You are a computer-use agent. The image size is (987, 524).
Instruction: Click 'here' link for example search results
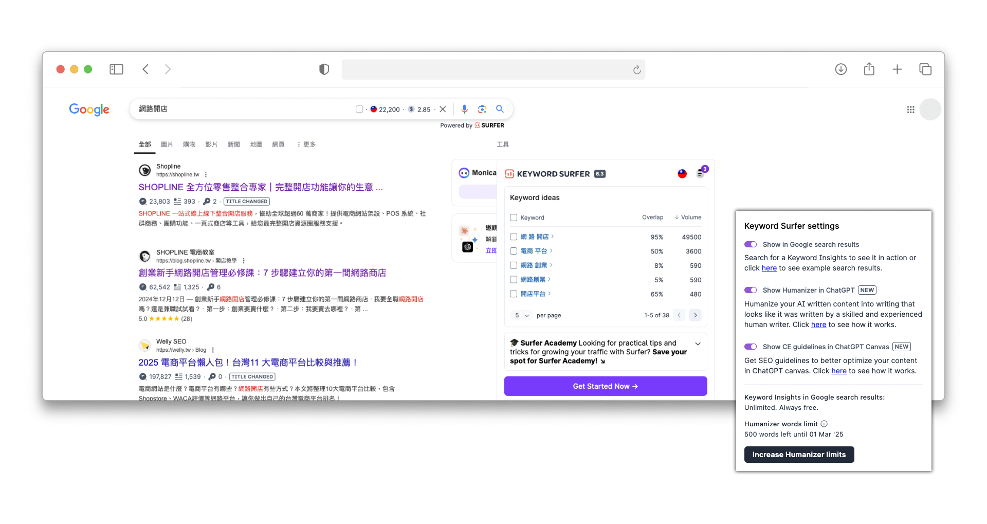tap(769, 268)
